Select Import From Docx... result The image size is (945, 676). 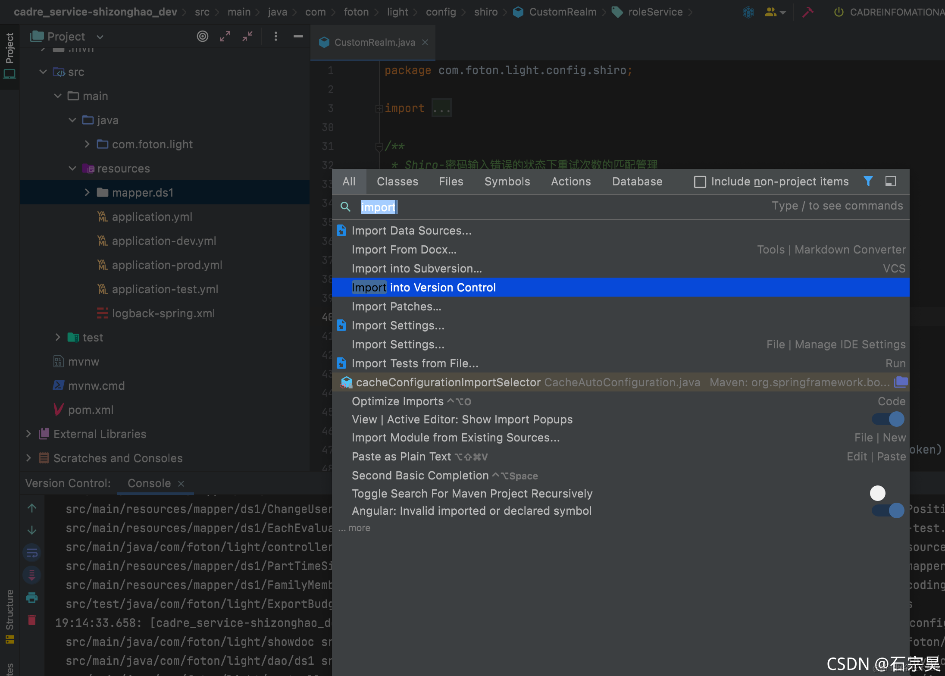(620, 250)
